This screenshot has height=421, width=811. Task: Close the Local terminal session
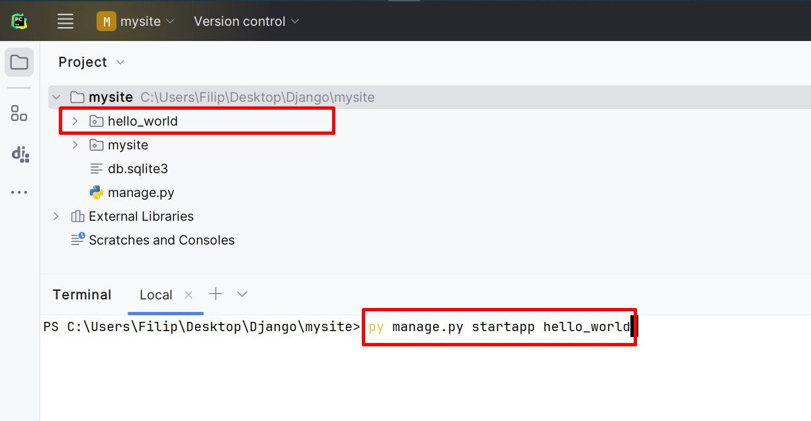point(188,295)
